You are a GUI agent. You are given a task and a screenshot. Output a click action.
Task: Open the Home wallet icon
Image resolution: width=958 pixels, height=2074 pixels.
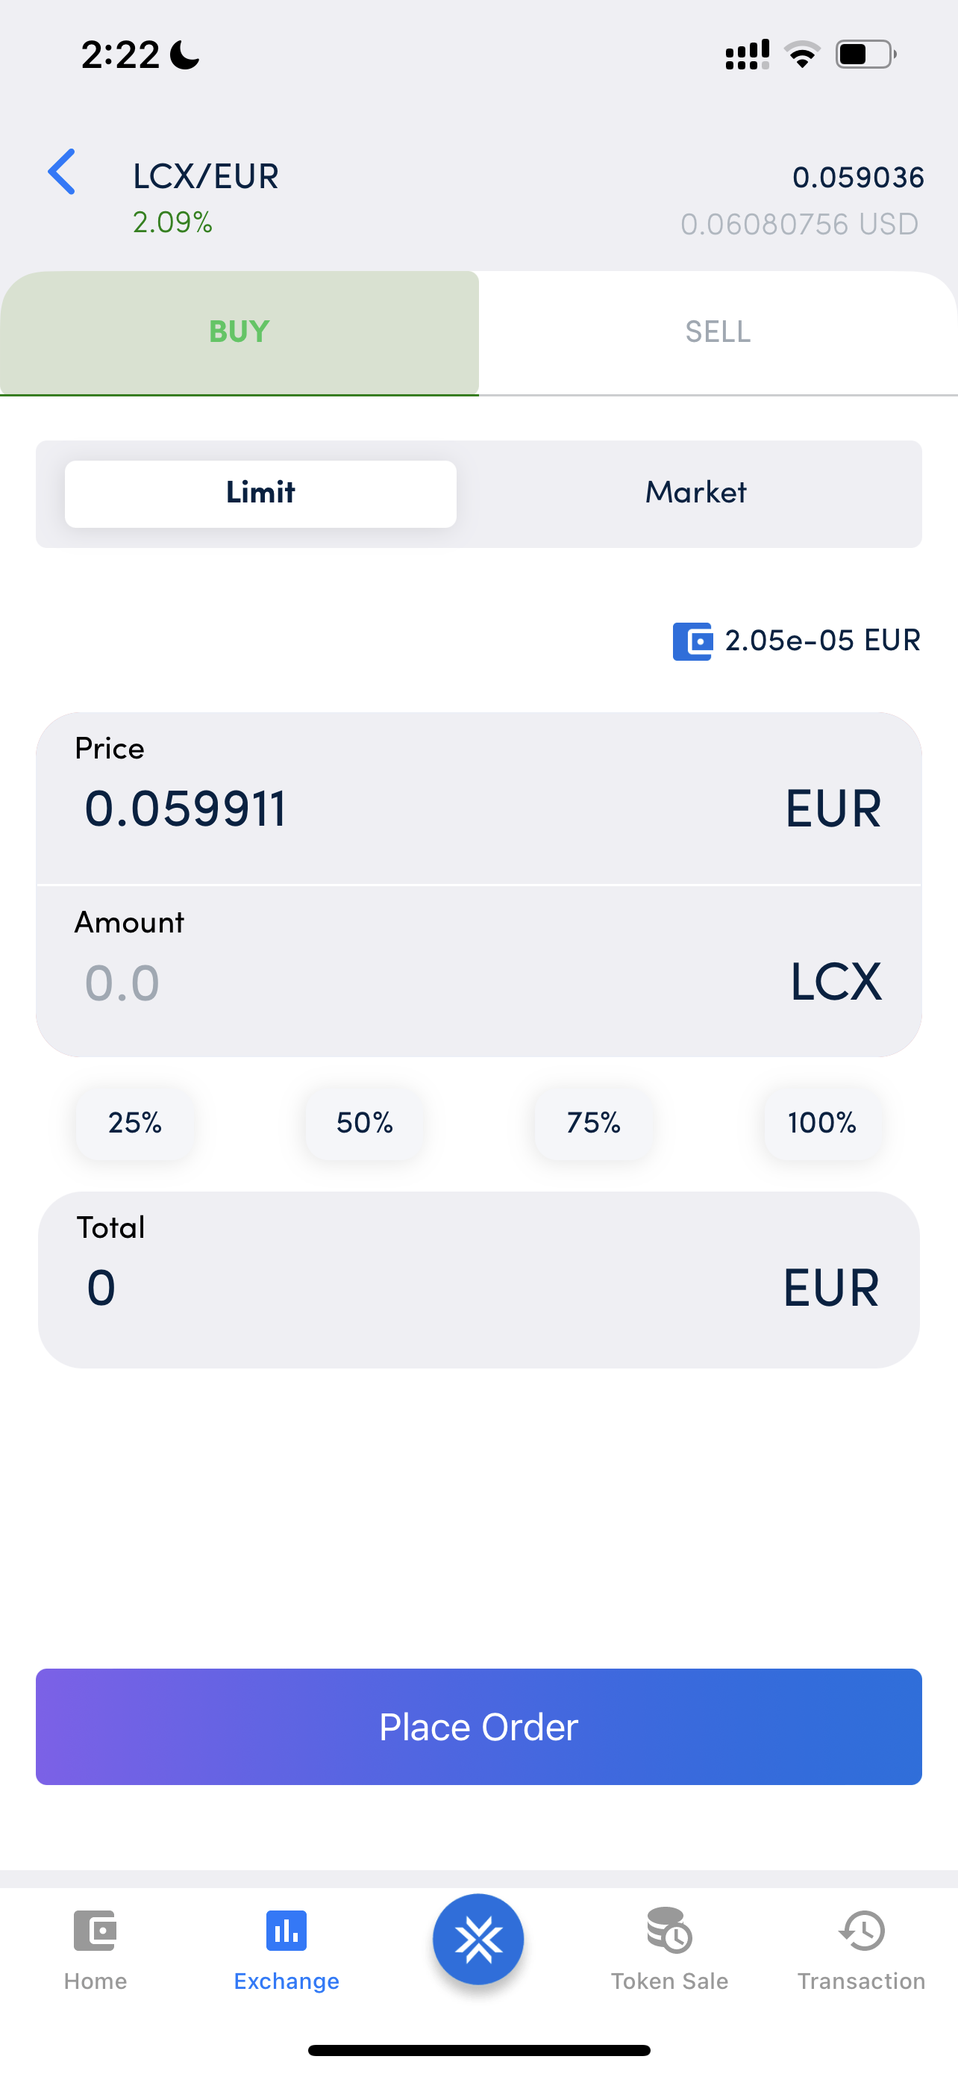pyautogui.click(x=95, y=1931)
